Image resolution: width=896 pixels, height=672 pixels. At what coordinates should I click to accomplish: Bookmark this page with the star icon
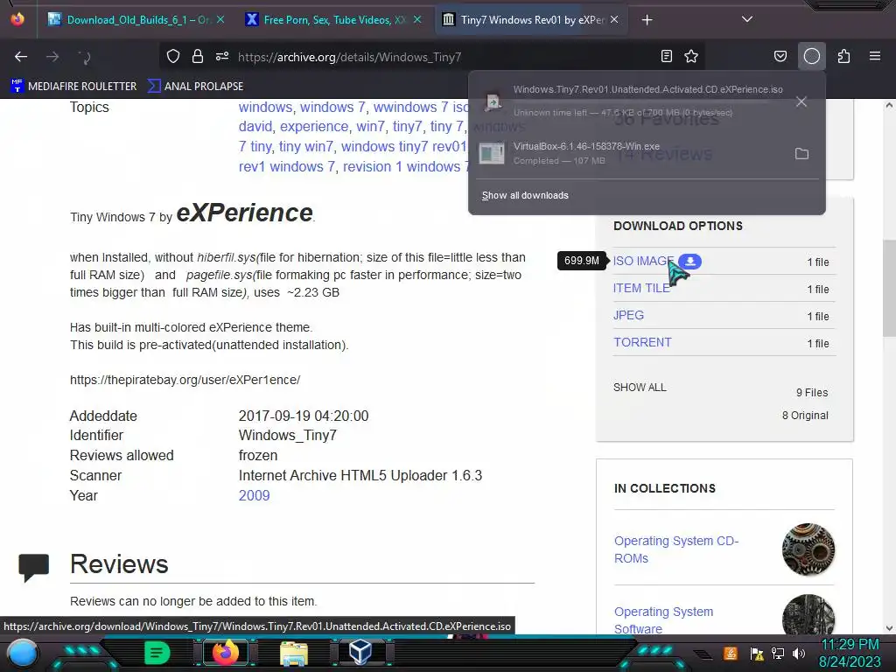click(x=691, y=56)
